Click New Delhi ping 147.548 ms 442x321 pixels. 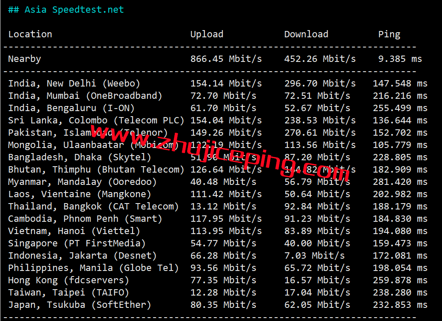pos(400,84)
